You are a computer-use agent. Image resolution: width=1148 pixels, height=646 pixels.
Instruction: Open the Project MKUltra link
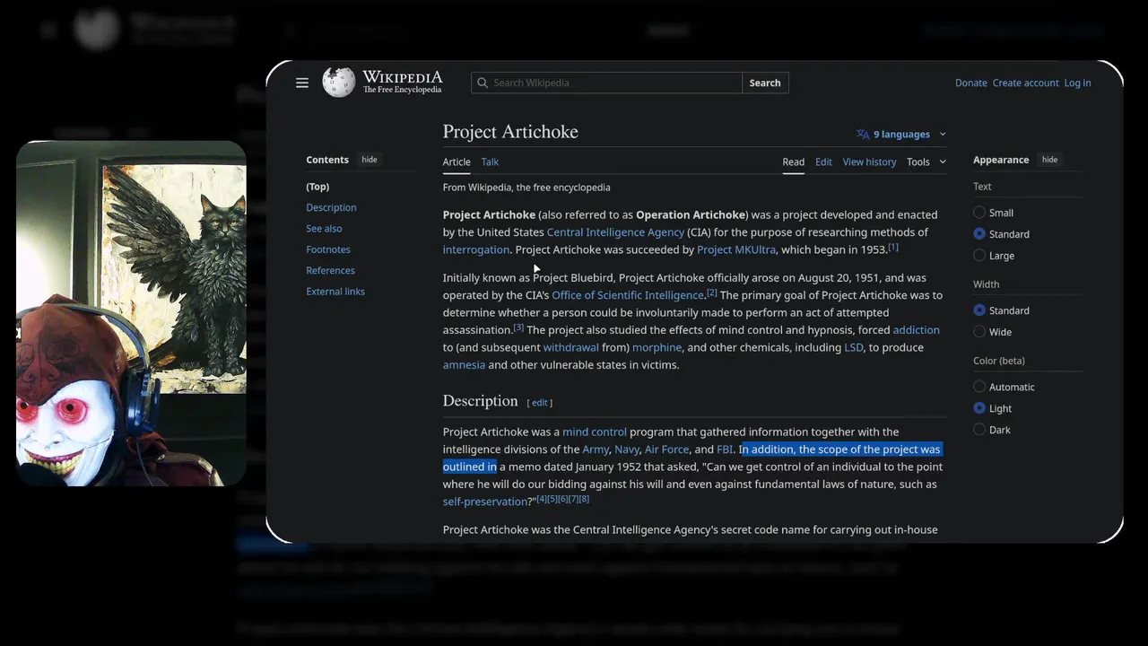(x=736, y=249)
